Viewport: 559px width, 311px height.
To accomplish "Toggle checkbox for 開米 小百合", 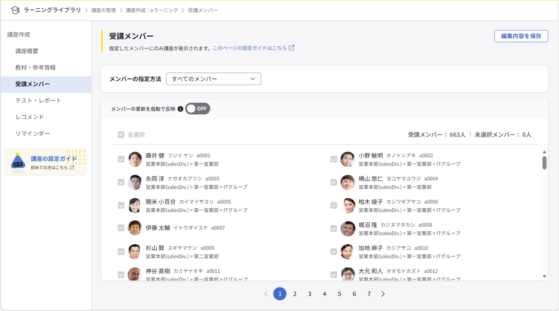I will (121, 206).
